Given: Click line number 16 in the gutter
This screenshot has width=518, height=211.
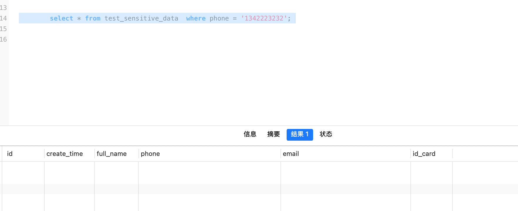Looking at the screenshot, I should click(x=4, y=40).
